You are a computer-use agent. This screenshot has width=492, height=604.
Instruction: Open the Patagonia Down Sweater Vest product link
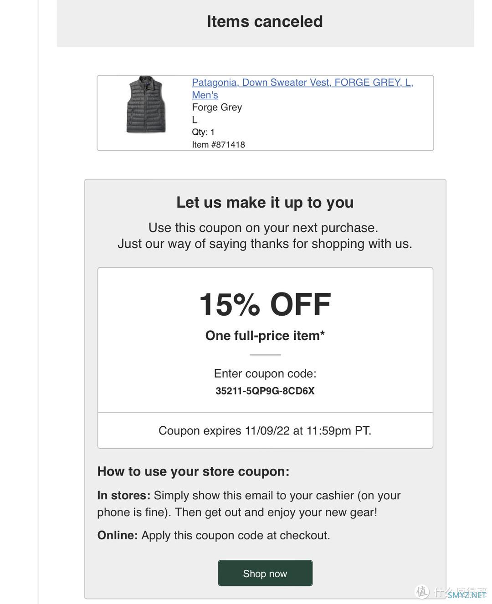(x=302, y=82)
